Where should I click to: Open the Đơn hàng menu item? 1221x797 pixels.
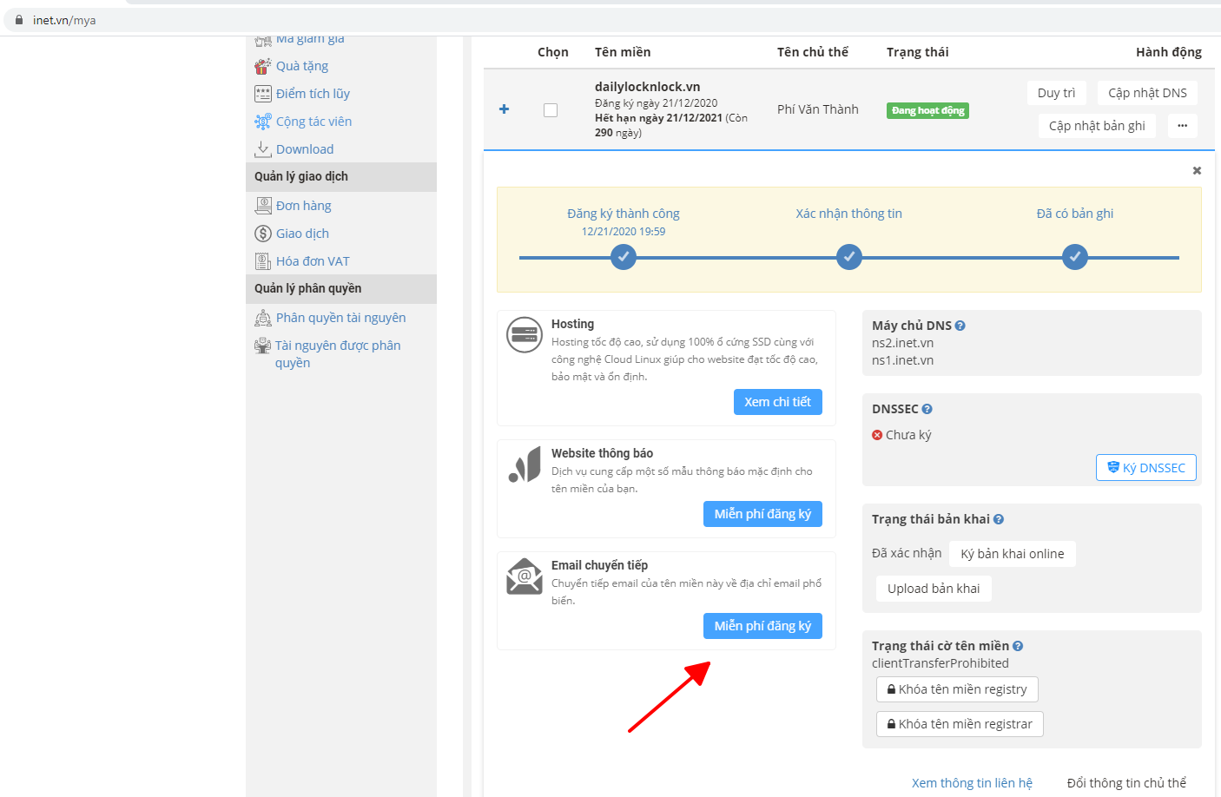point(304,206)
